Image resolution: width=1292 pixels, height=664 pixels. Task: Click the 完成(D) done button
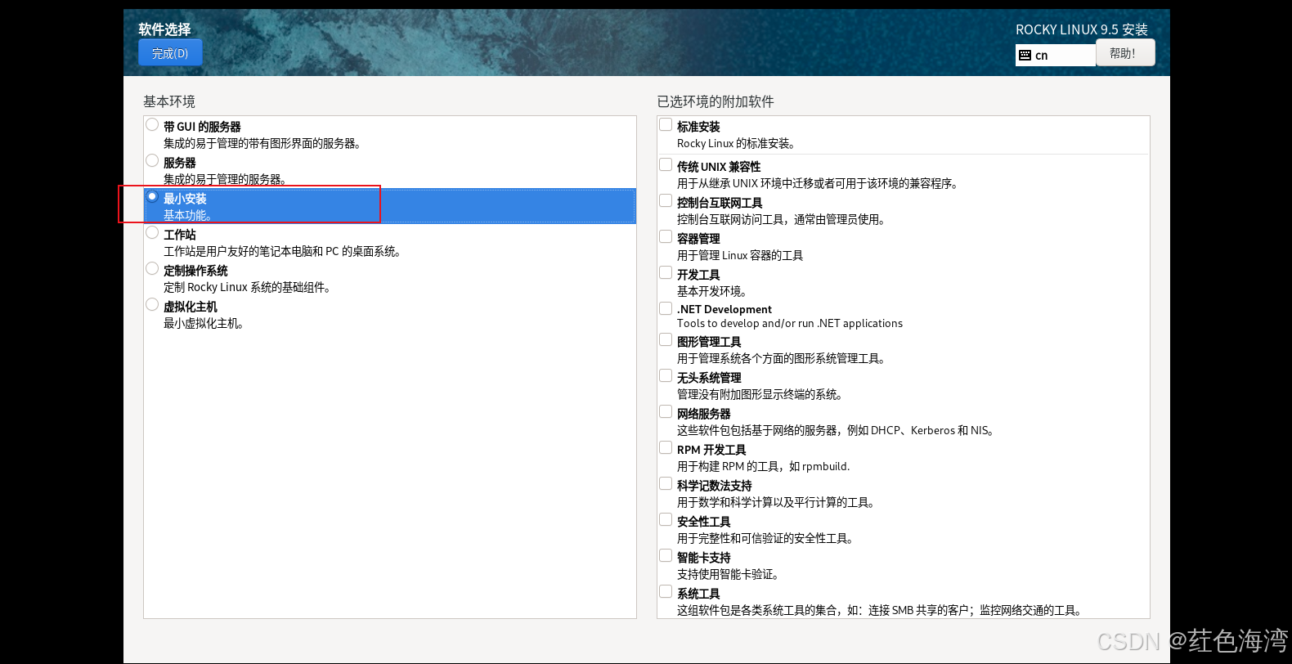pos(170,53)
